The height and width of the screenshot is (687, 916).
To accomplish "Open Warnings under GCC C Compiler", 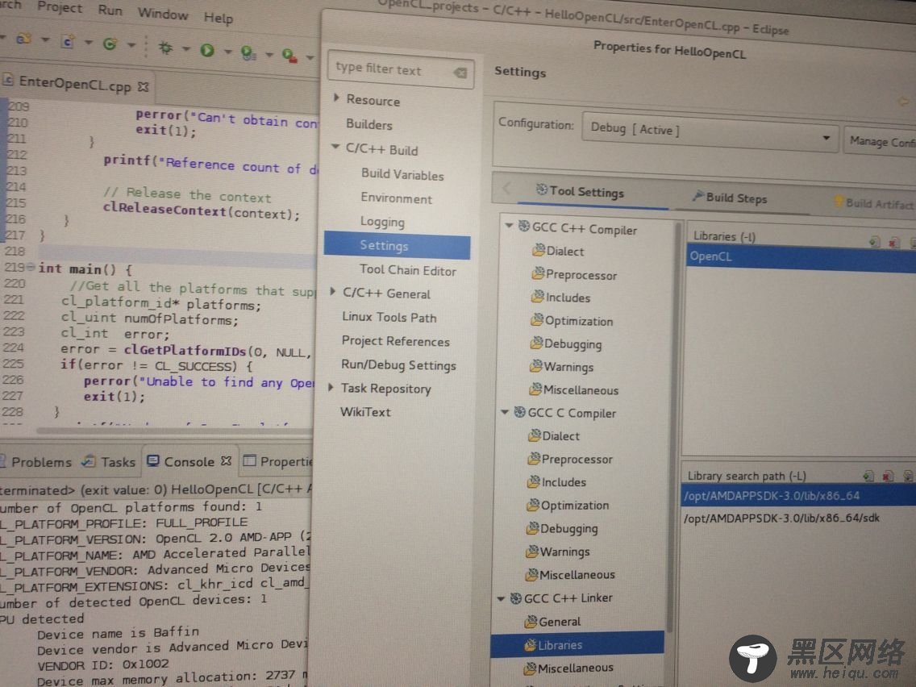I will 558,552.
